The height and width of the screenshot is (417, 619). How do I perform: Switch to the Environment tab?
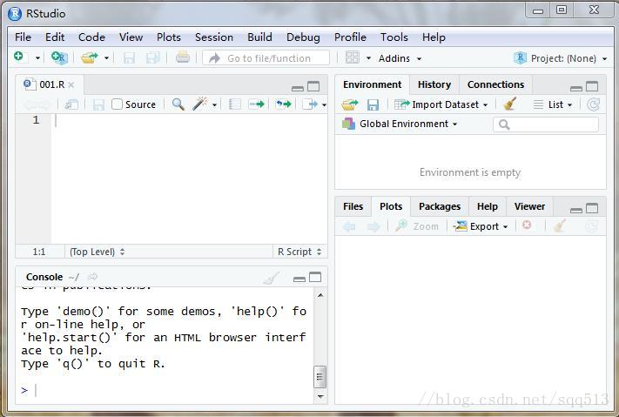pos(372,84)
